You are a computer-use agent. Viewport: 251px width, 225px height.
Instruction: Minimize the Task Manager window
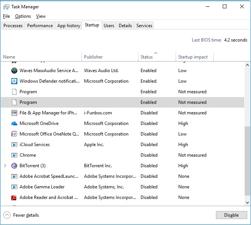coord(208,6)
